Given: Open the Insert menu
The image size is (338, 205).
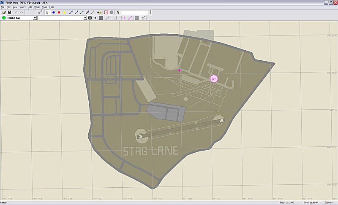Looking at the screenshot, I should [22, 7].
